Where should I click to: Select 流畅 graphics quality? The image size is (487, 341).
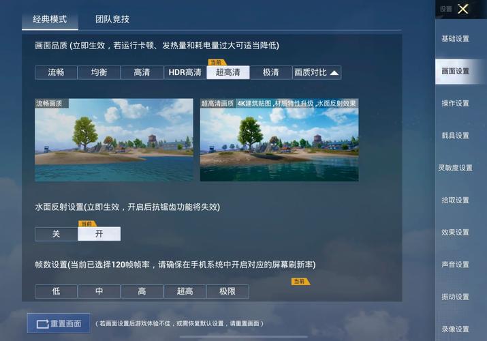pos(56,72)
